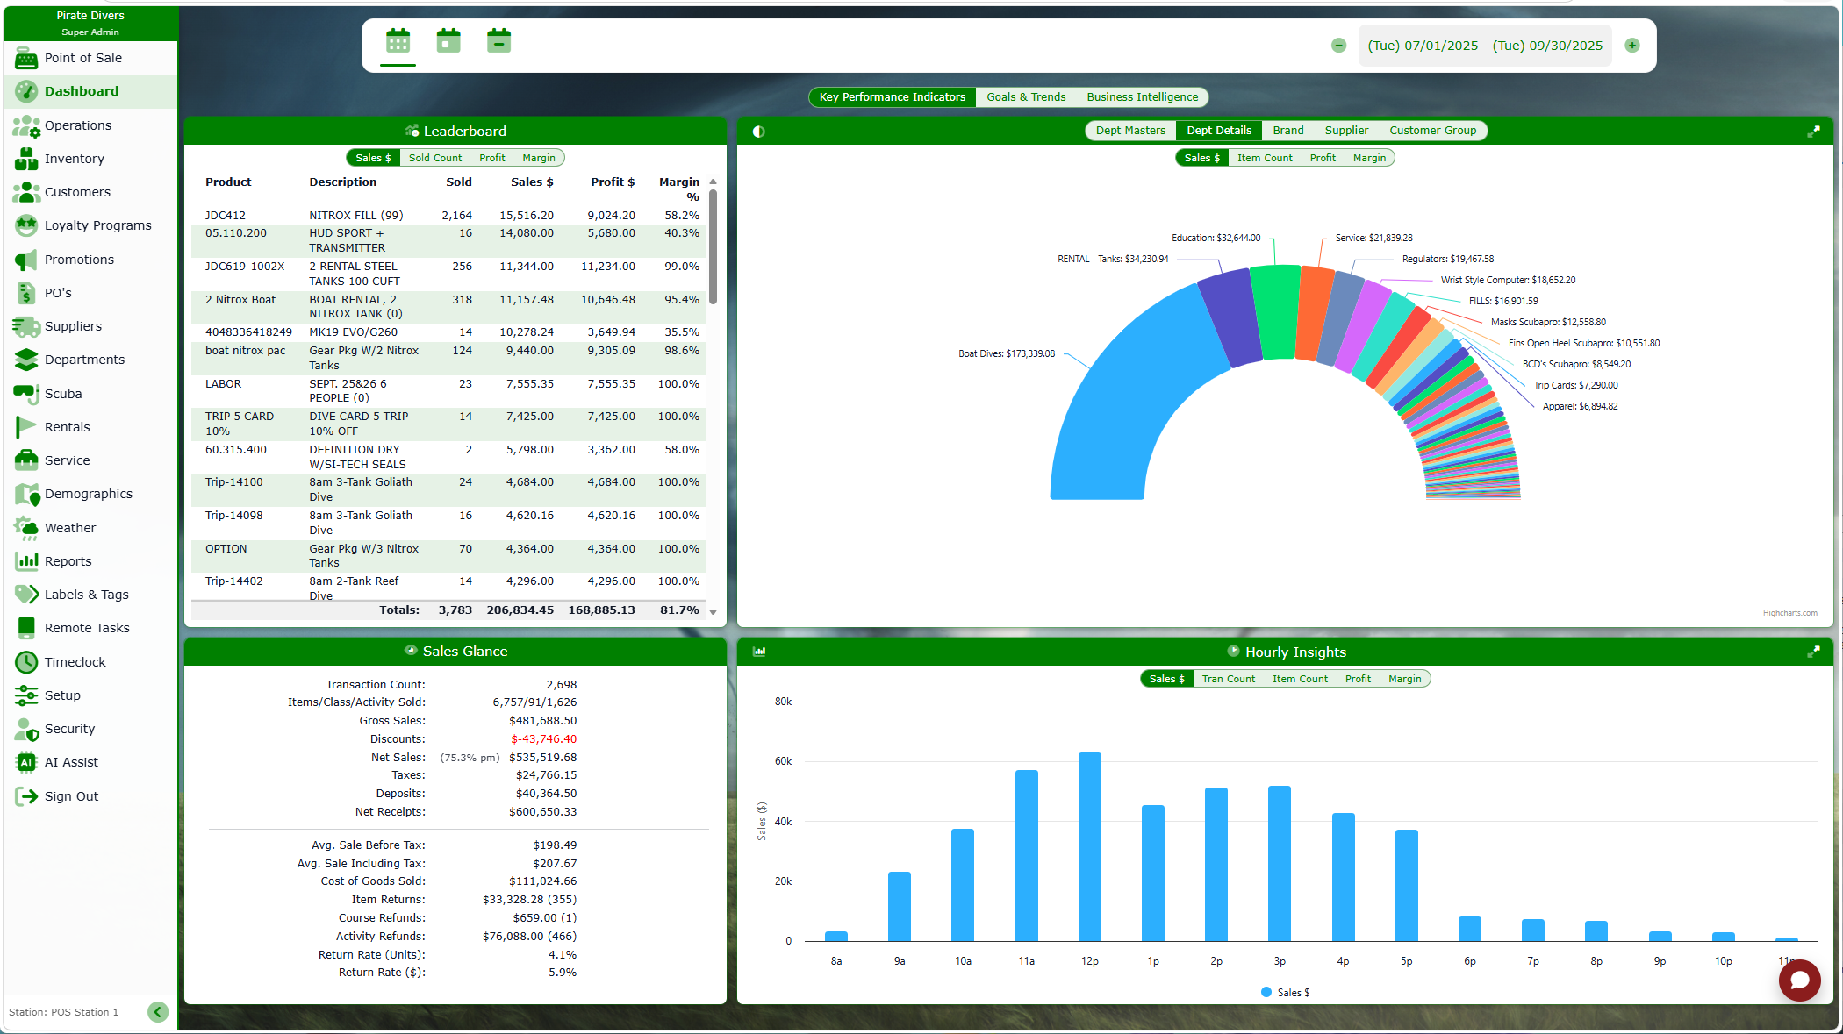Open the Reports chart icon
The image size is (1843, 1034).
(x=26, y=561)
